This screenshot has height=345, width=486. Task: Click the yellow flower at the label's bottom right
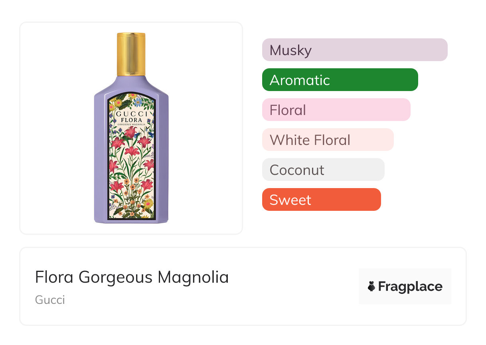click(x=148, y=204)
